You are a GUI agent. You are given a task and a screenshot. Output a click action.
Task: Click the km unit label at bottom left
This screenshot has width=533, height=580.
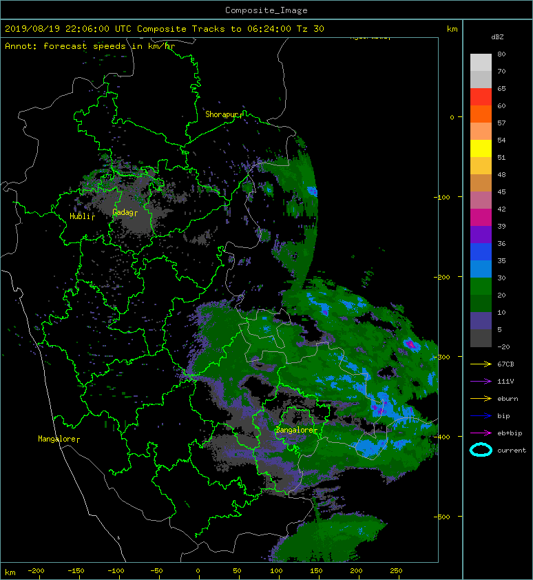pyautogui.click(x=10, y=572)
